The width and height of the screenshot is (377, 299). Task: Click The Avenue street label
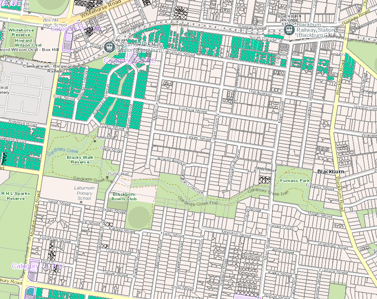click(261, 93)
